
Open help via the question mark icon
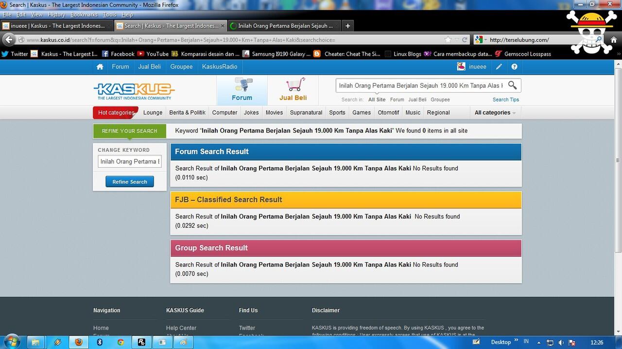[514, 67]
